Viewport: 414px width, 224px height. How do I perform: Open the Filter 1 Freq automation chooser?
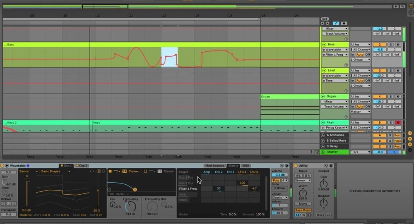coord(335,55)
